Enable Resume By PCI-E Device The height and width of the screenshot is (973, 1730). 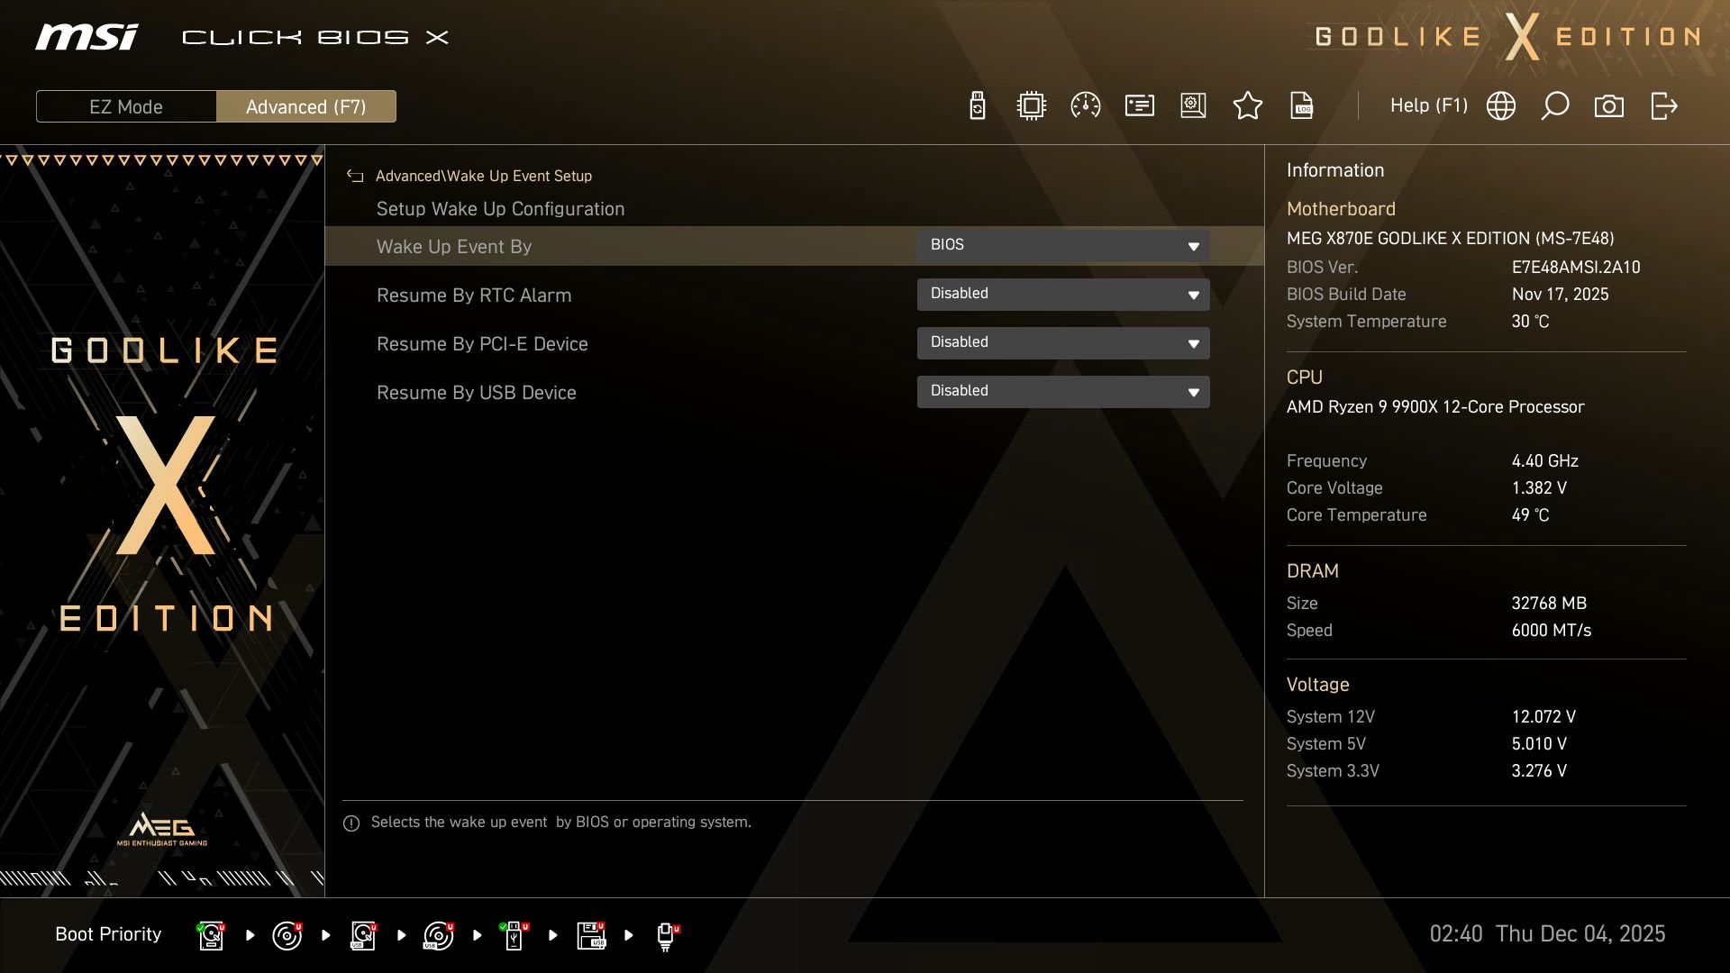coord(1063,342)
